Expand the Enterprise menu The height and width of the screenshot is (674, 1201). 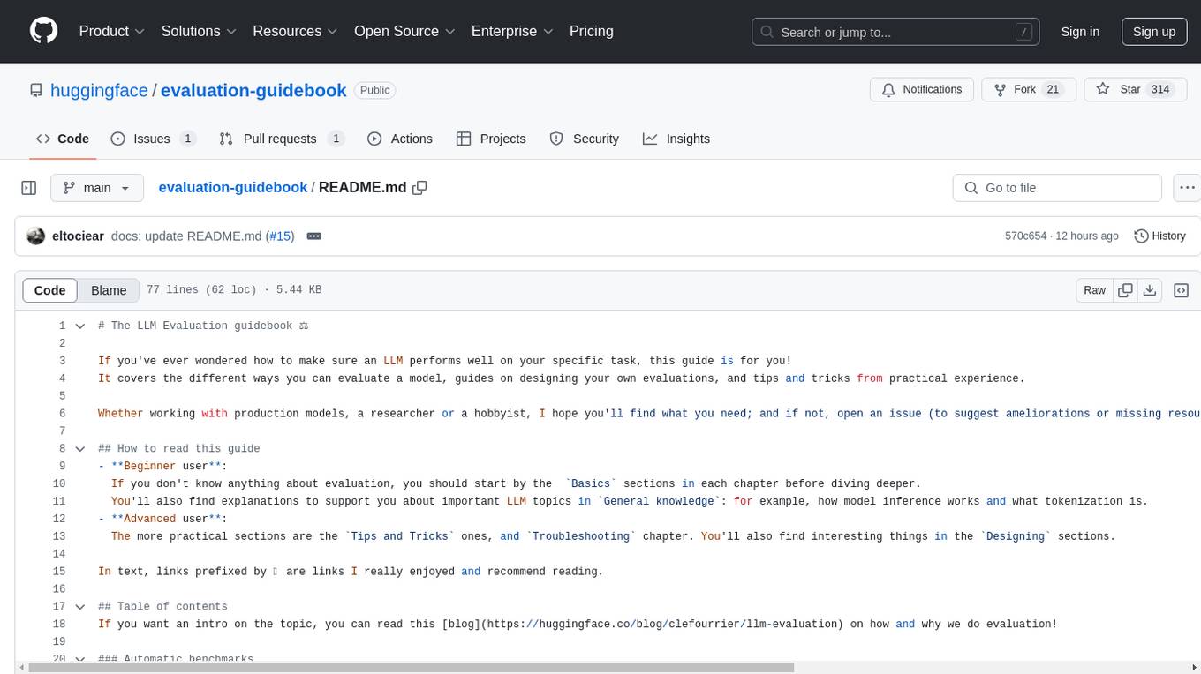pyautogui.click(x=512, y=31)
